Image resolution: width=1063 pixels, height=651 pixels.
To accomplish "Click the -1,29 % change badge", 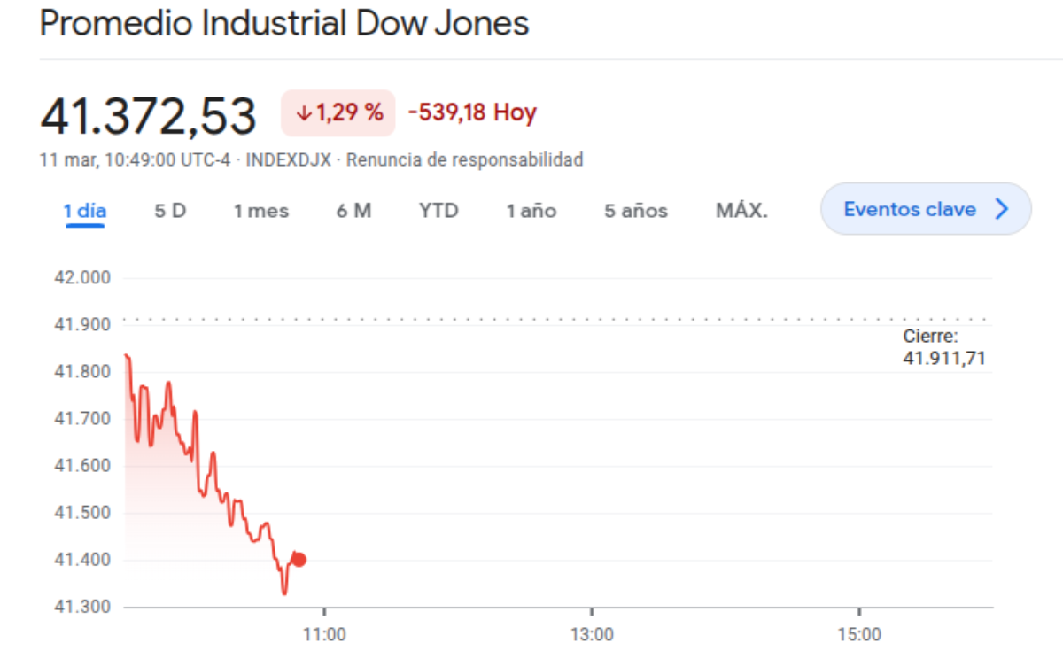I will pos(338,113).
